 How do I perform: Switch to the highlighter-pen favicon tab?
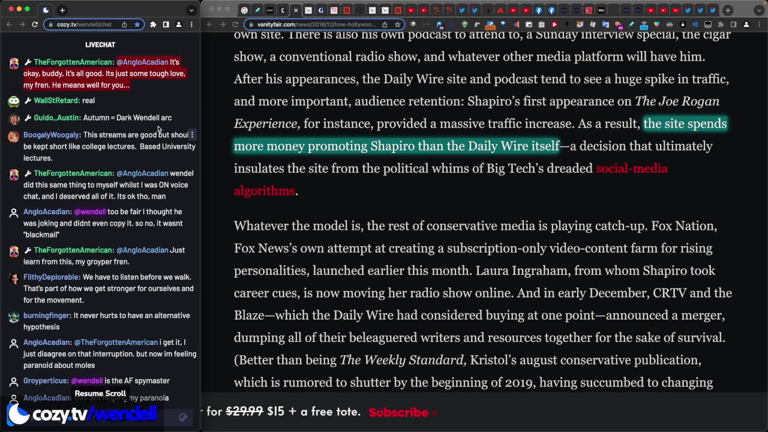(257, 10)
